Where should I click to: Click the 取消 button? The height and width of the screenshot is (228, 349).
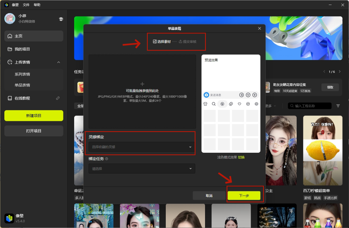tap(209, 196)
